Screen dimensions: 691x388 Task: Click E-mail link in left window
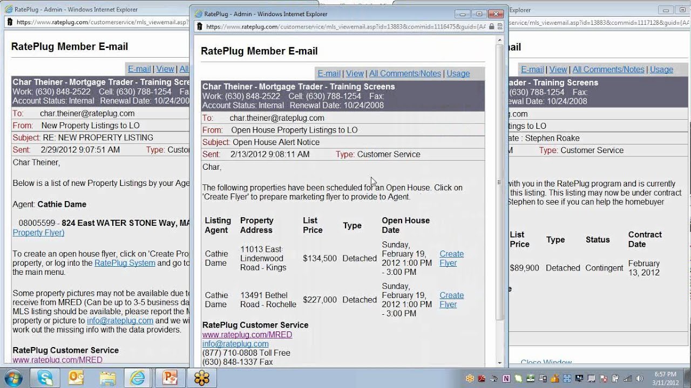[x=139, y=69]
